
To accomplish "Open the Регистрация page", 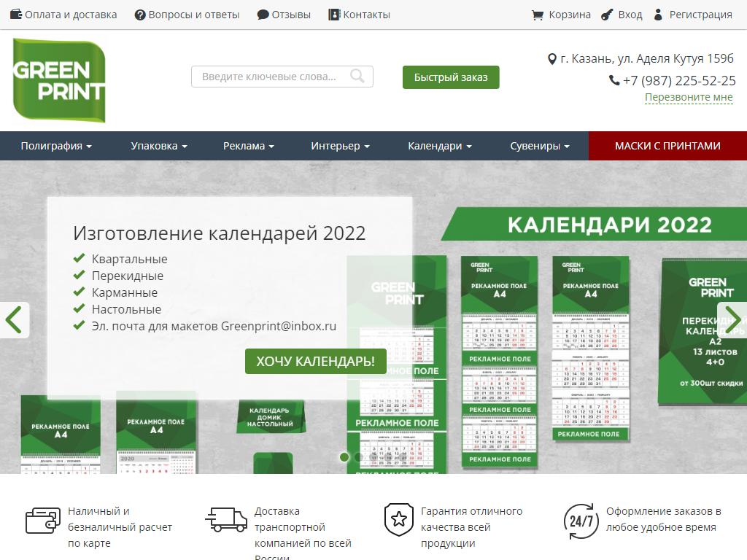I will [x=692, y=15].
